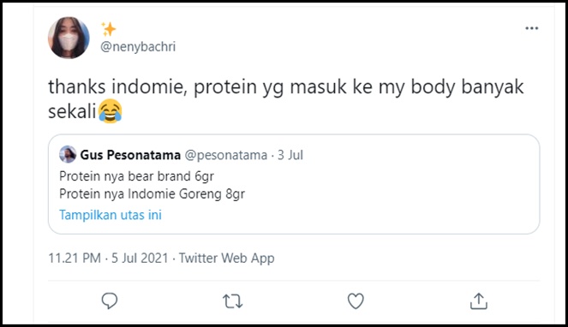
Task: Click the quoted text about bear brand 6gr
Action: tap(136, 176)
